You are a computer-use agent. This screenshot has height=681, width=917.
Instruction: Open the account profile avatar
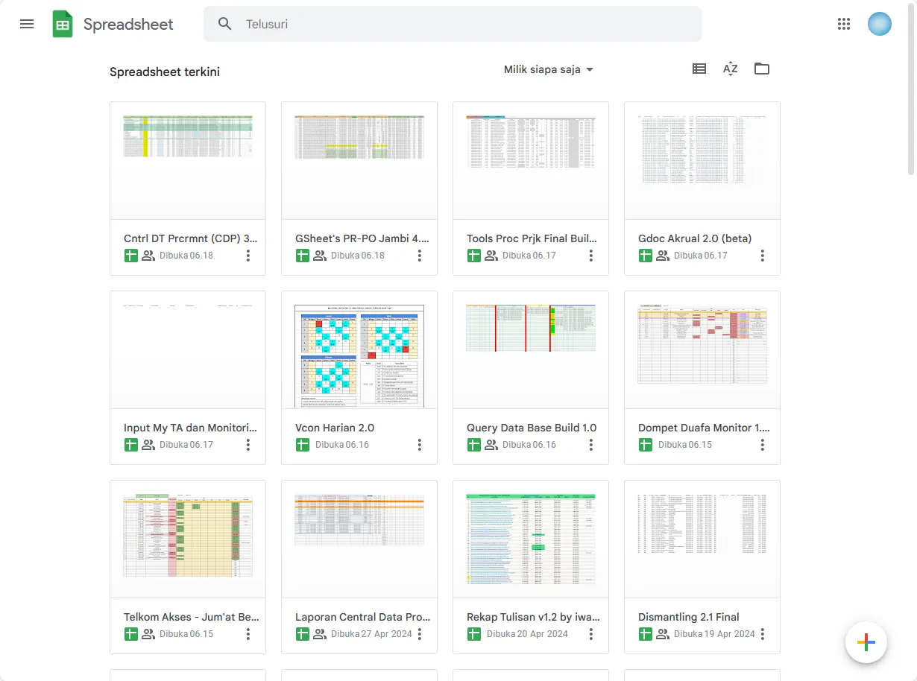coord(880,24)
